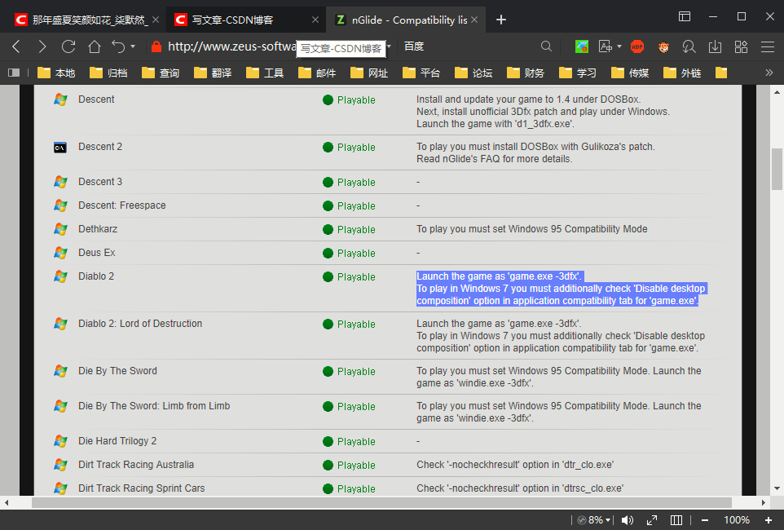The image size is (784, 530).
Task: Click the 百度 search engine box
Action: pyautogui.click(x=414, y=46)
